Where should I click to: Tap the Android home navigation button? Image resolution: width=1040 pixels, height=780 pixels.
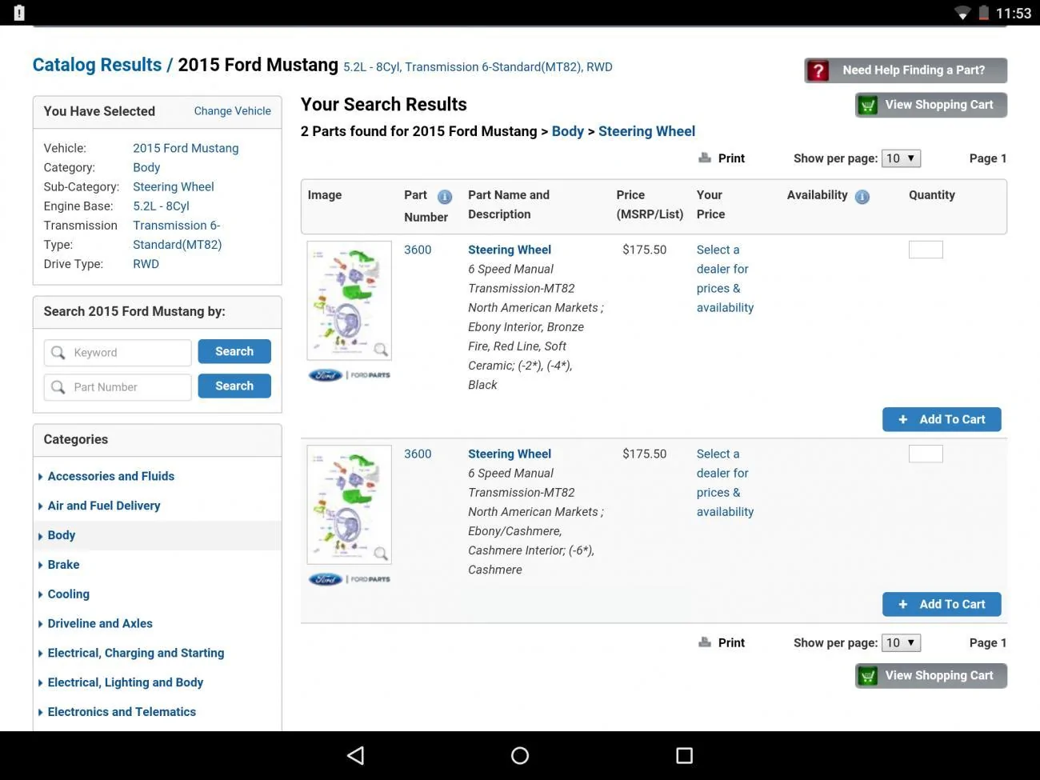(520, 755)
